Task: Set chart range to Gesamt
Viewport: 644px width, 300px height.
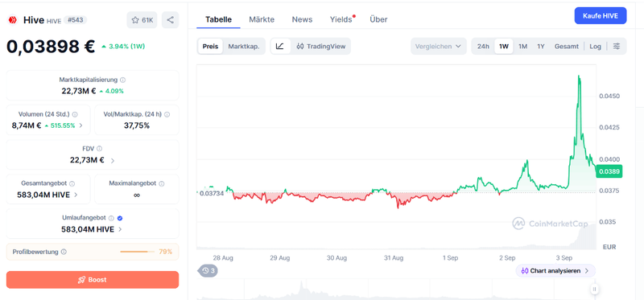Action: 567,47
